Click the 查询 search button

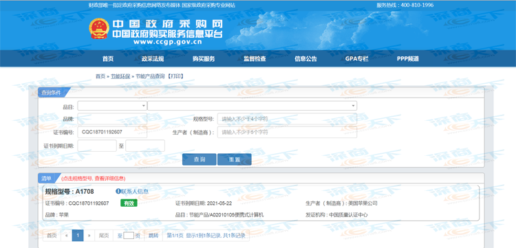coord(200,159)
